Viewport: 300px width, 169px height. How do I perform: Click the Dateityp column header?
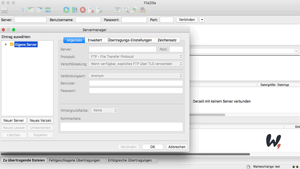click(x=283, y=84)
